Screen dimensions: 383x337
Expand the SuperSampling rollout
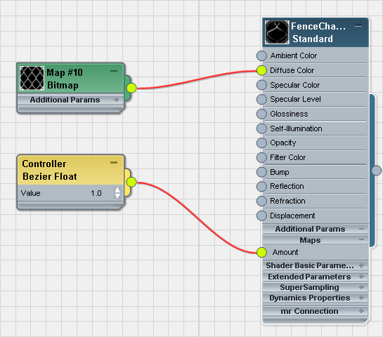coord(361,287)
